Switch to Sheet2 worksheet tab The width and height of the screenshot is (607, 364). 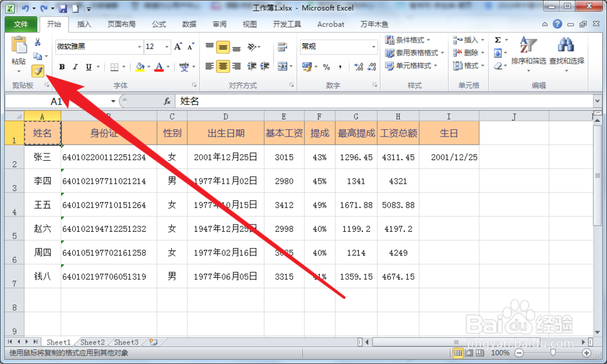pos(92,342)
